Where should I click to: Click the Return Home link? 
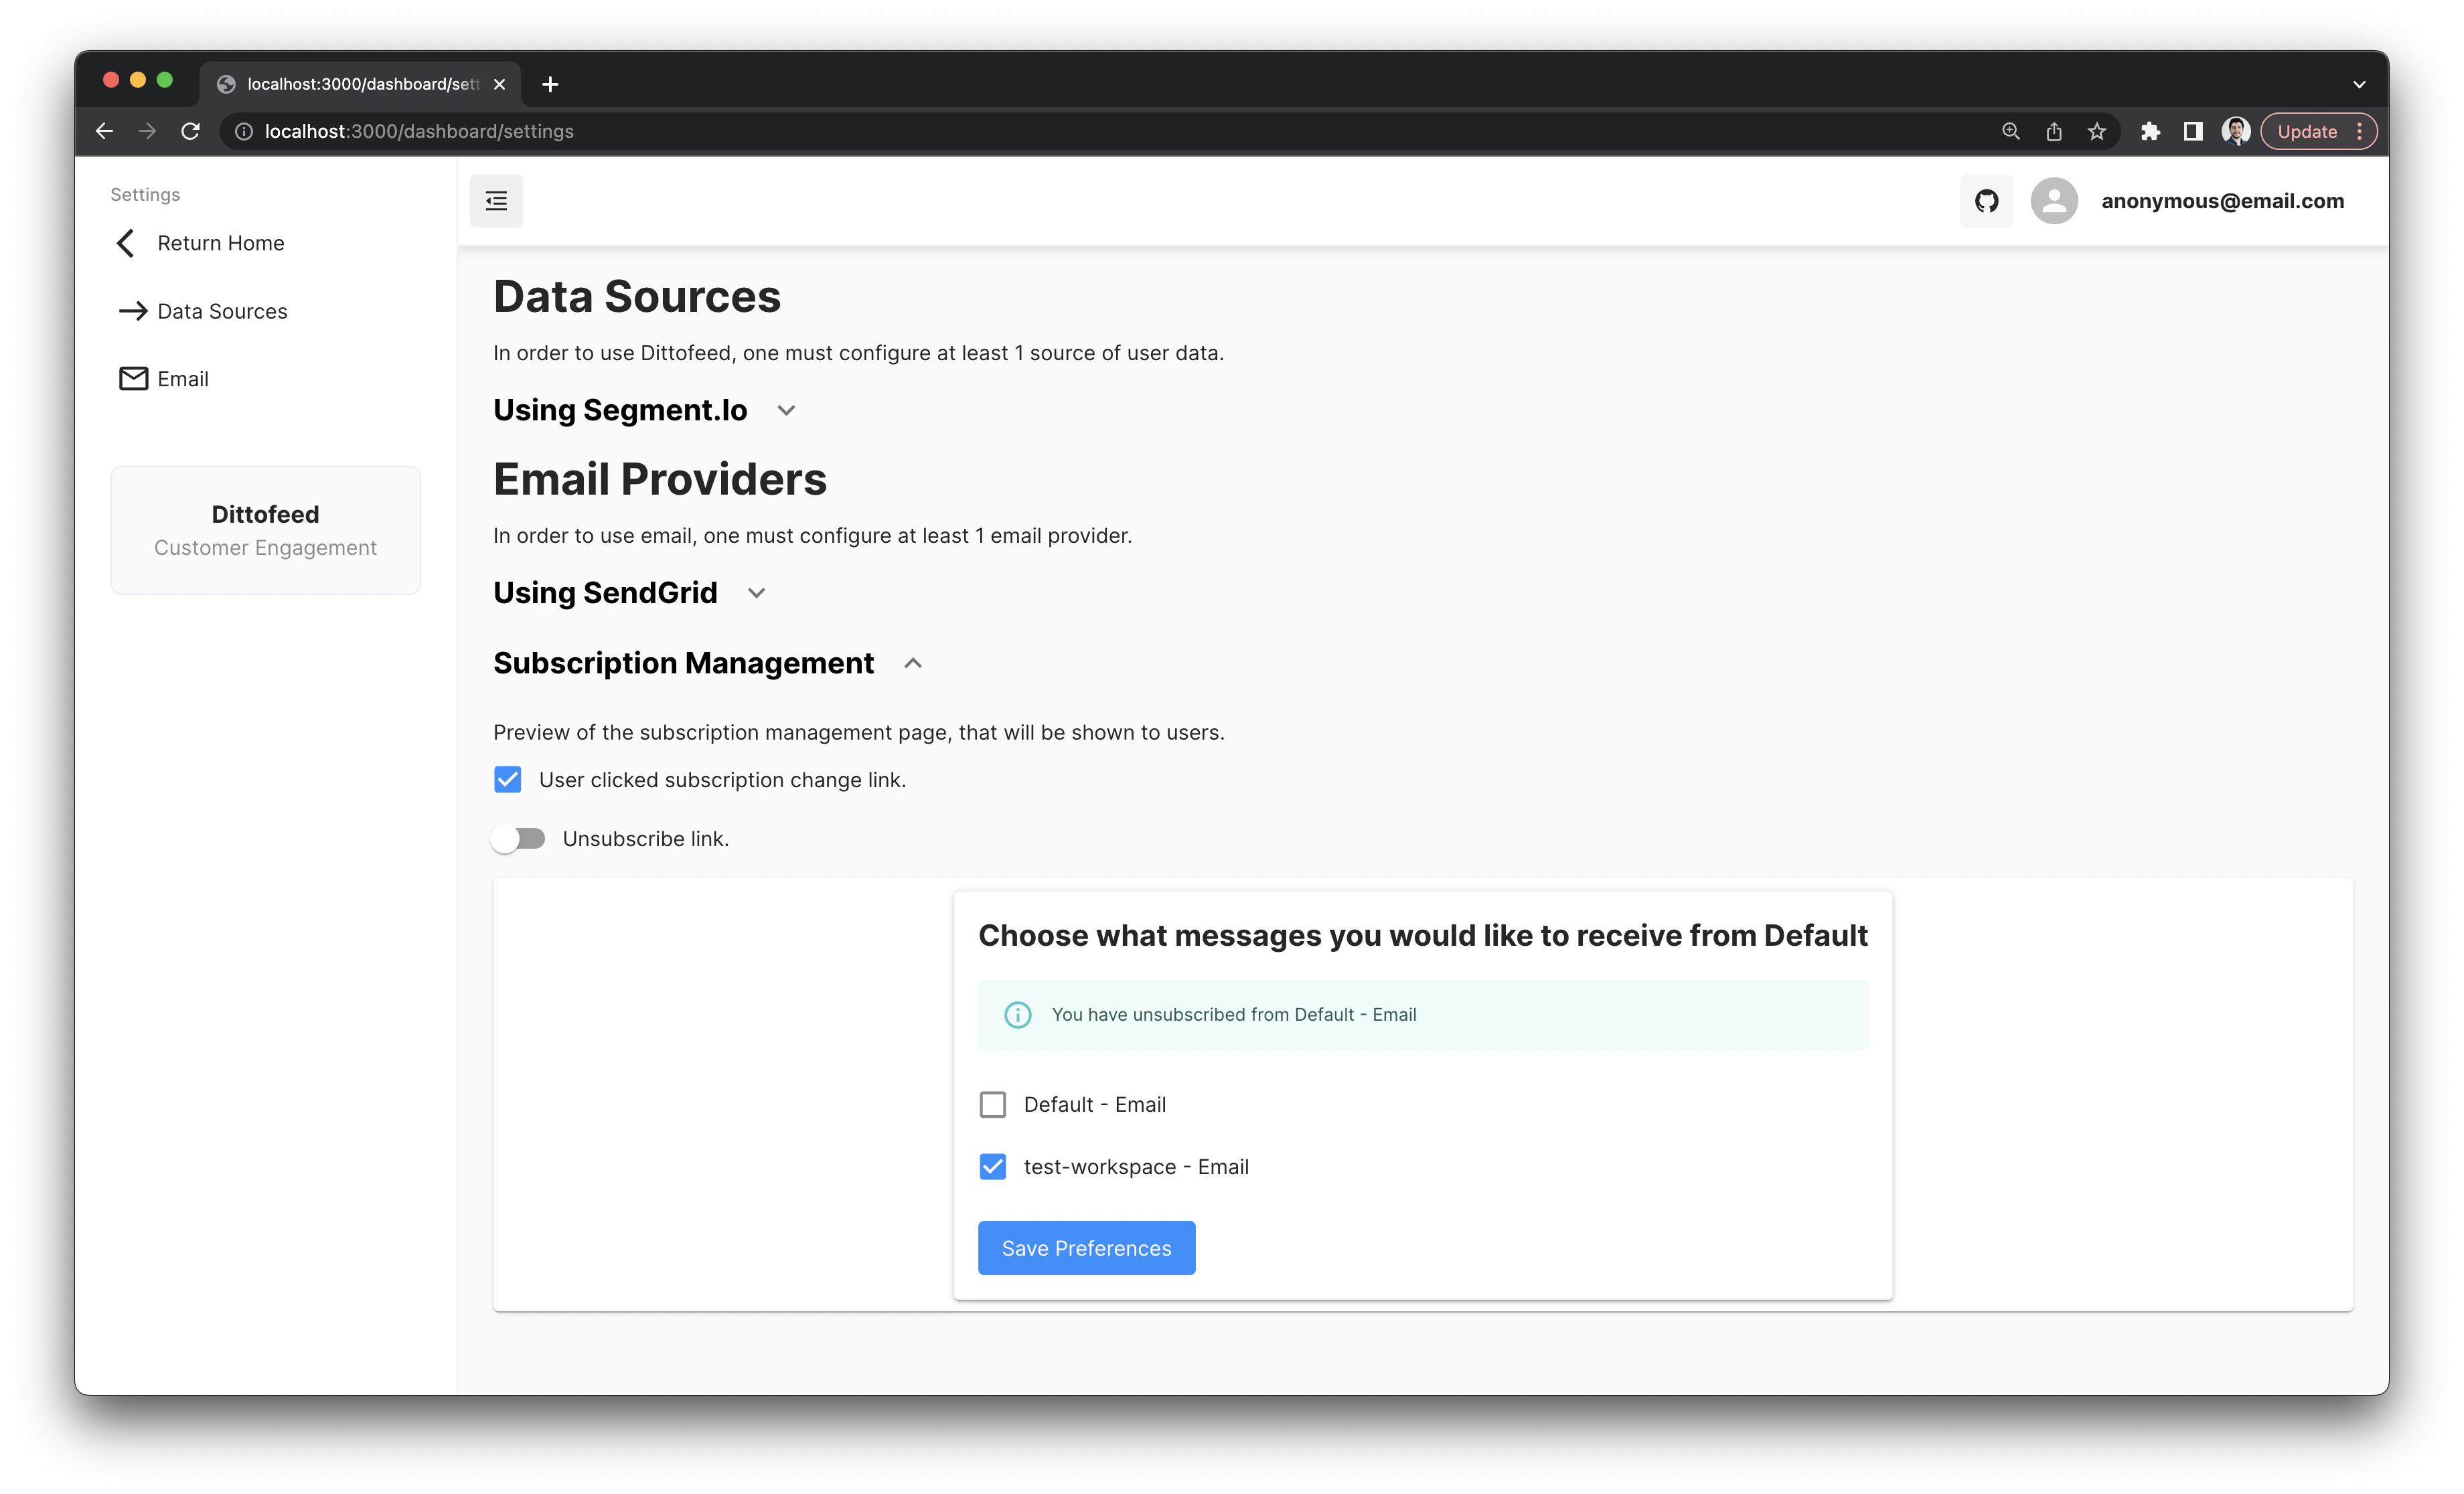(220, 243)
